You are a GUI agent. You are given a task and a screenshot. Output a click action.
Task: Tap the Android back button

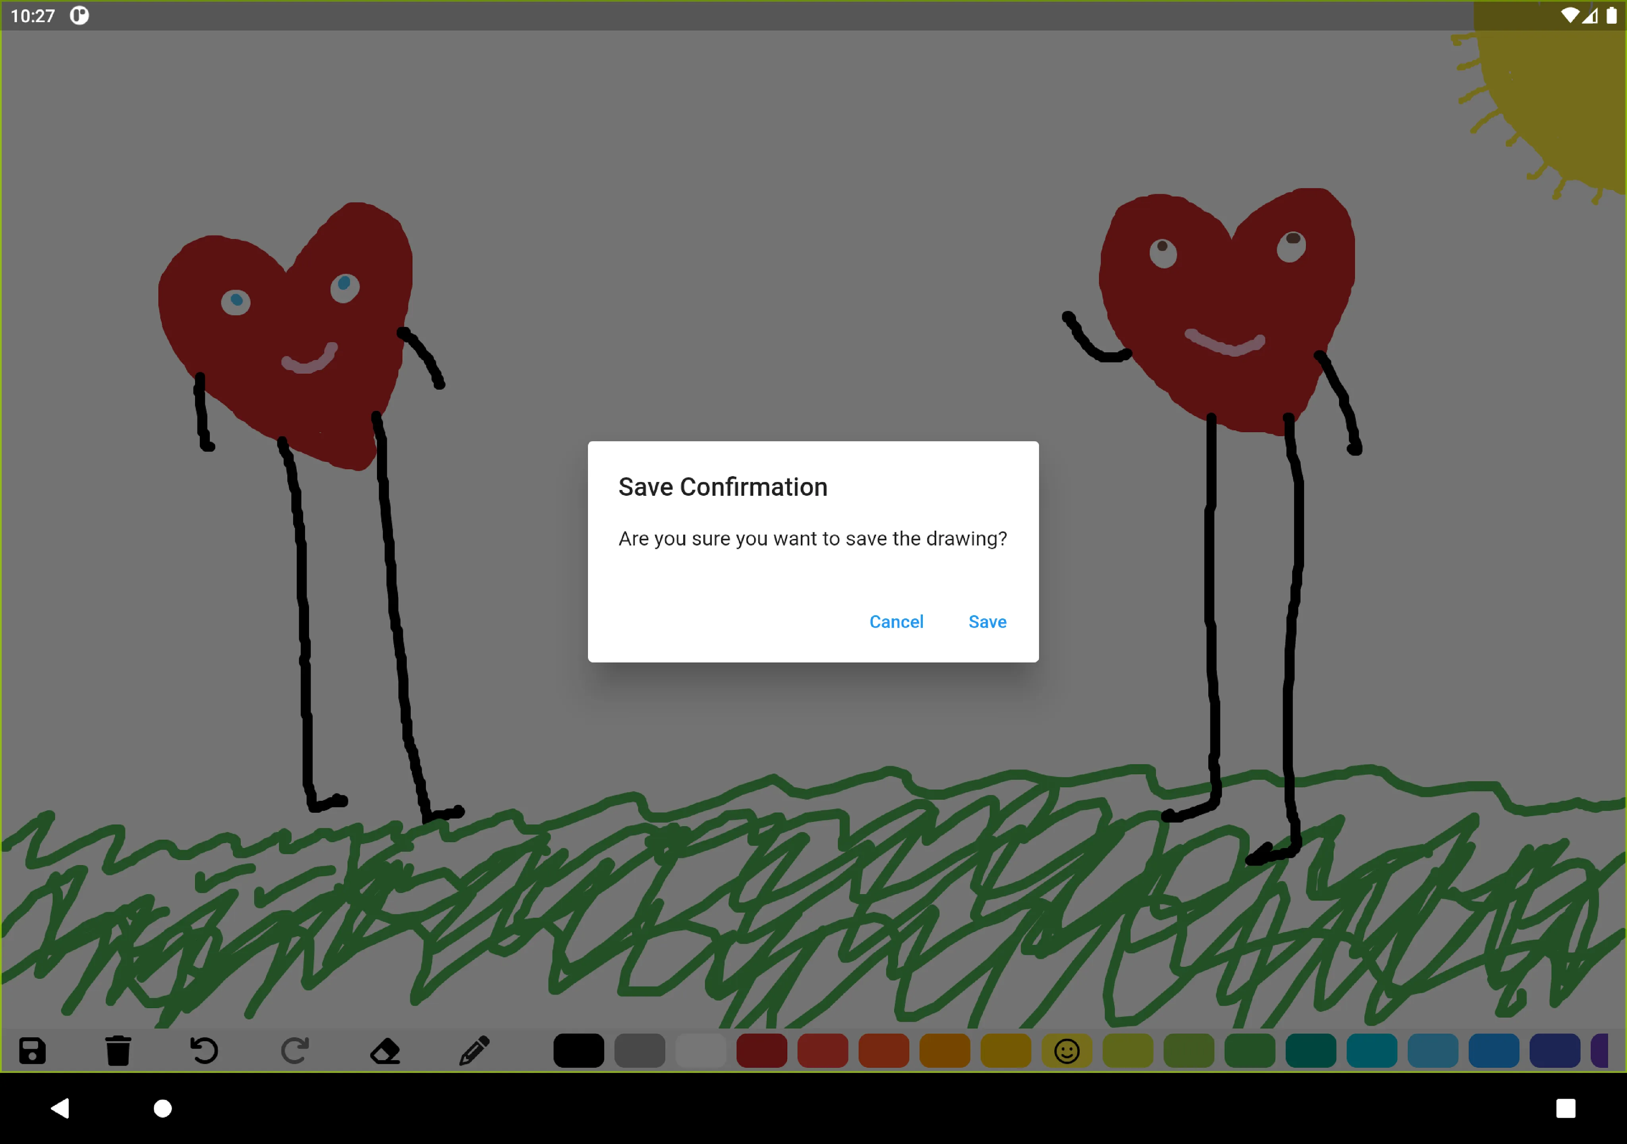point(61,1108)
